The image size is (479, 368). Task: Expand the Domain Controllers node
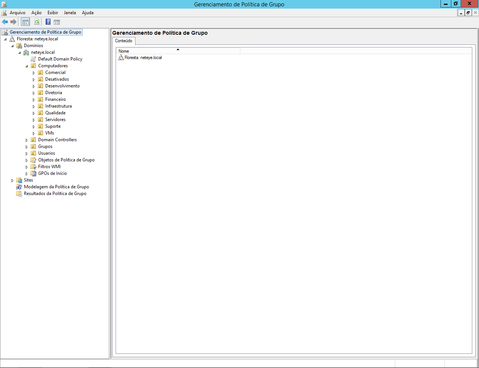[27, 140]
